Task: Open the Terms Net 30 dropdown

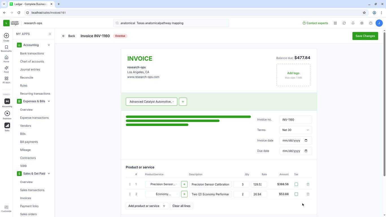Action: (x=296, y=130)
